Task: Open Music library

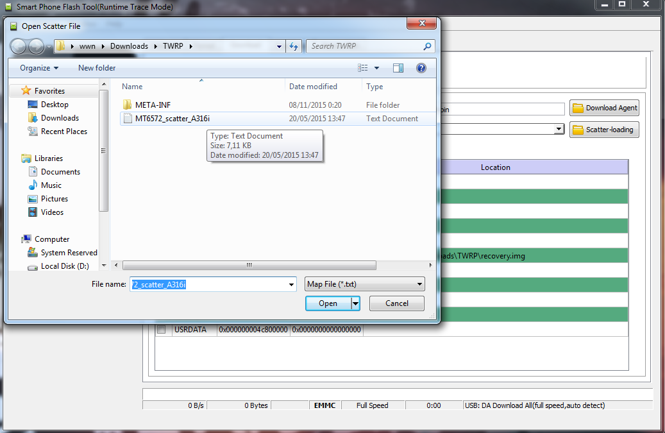Action: point(51,185)
